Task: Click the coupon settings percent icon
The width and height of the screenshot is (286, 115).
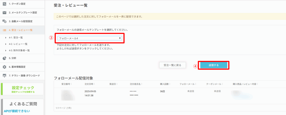Action: [x=4, y=4]
